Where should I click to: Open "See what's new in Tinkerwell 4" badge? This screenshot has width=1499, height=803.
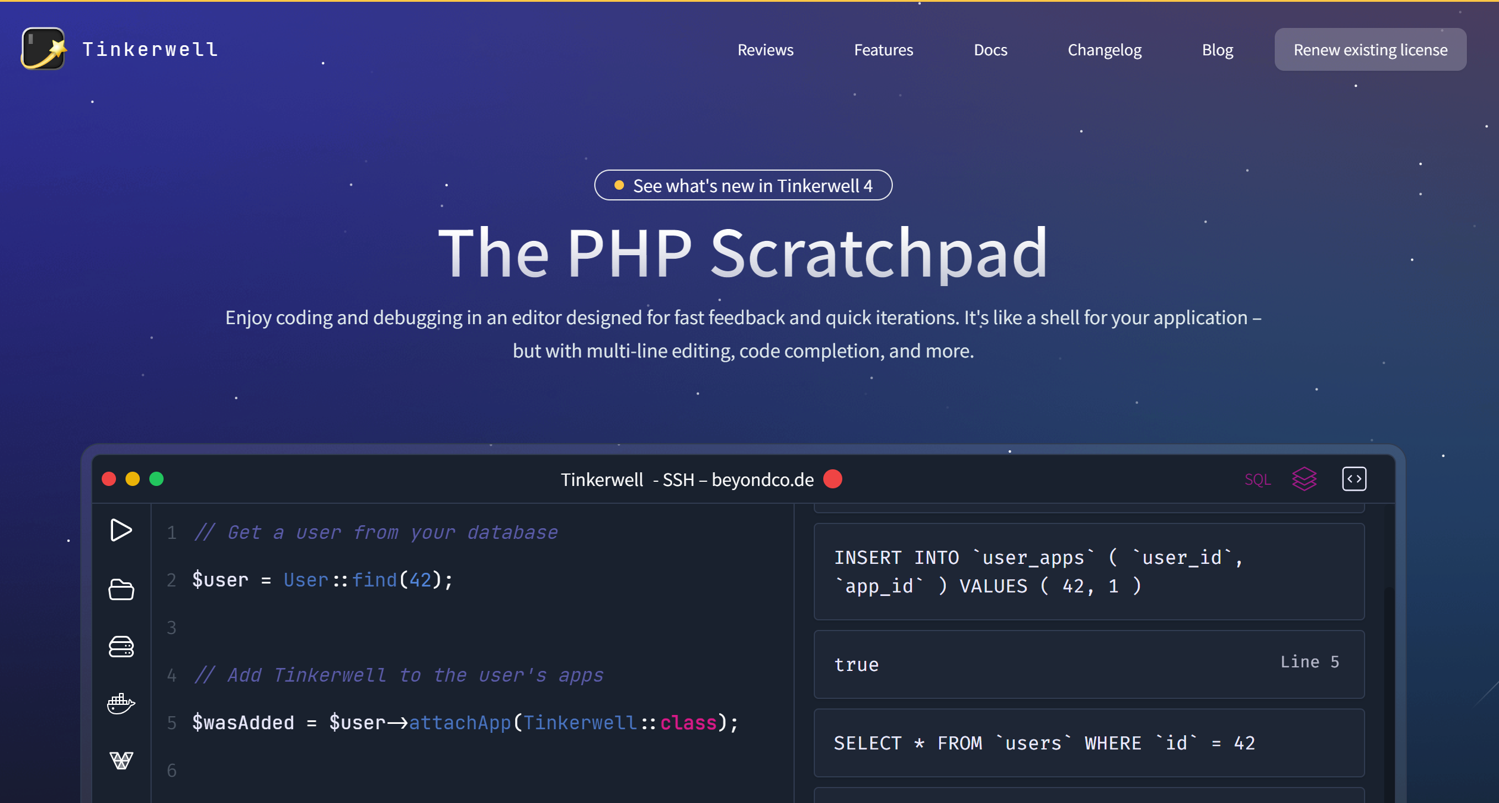(x=743, y=186)
